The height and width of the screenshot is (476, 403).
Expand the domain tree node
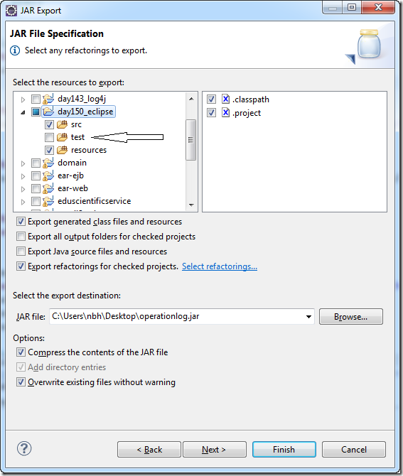click(23, 163)
